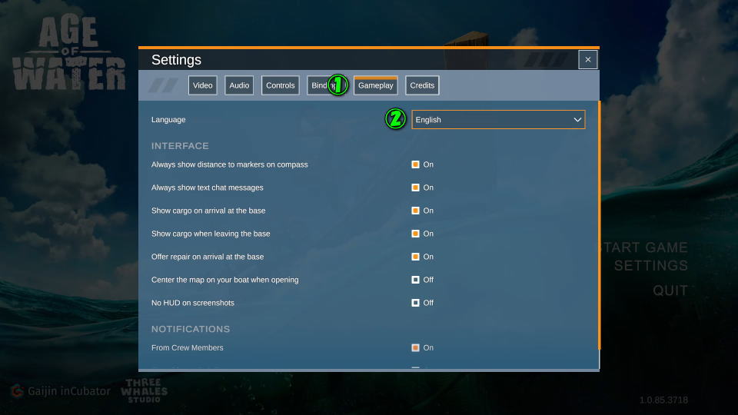Switch to the Video tab
738x415 pixels.
pyautogui.click(x=203, y=85)
